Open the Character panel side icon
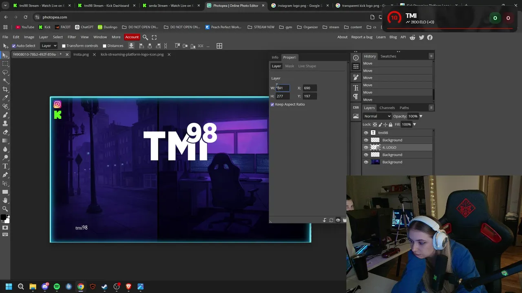The height and width of the screenshot is (293, 522). tap(356, 88)
